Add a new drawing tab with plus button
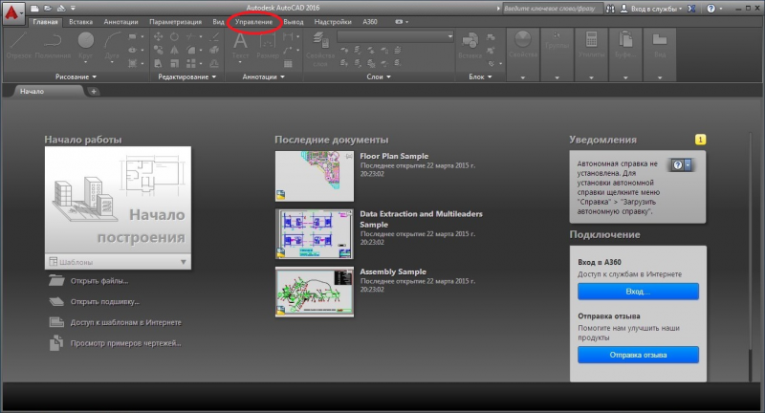This screenshot has width=765, height=413. click(x=94, y=91)
